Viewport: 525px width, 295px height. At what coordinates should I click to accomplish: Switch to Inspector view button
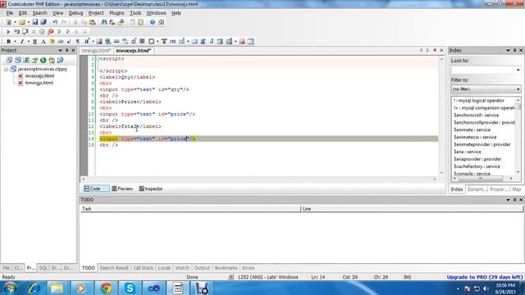151,188
